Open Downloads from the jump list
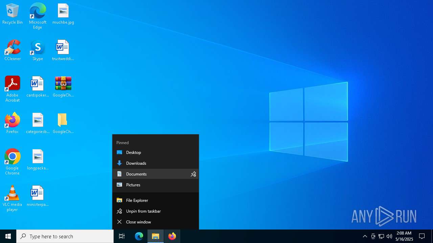The image size is (433, 243). point(156,163)
